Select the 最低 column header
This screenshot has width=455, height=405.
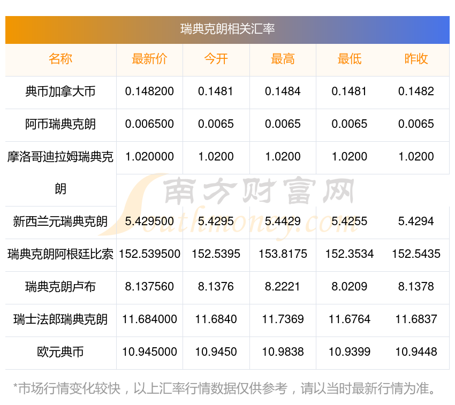click(x=349, y=59)
